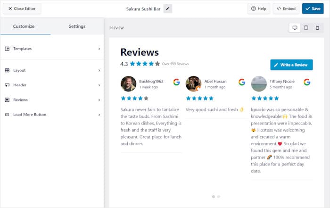Viewport: 330px width, 208px height.
Task: Click Abel Hassan's profile photo
Action: [194, 84]
